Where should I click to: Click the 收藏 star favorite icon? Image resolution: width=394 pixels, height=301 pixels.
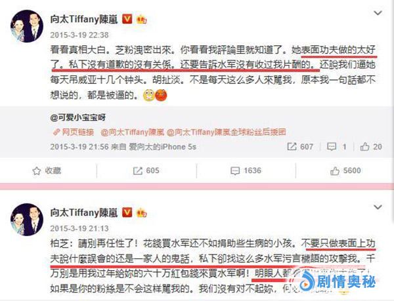[x=37, y=171]
